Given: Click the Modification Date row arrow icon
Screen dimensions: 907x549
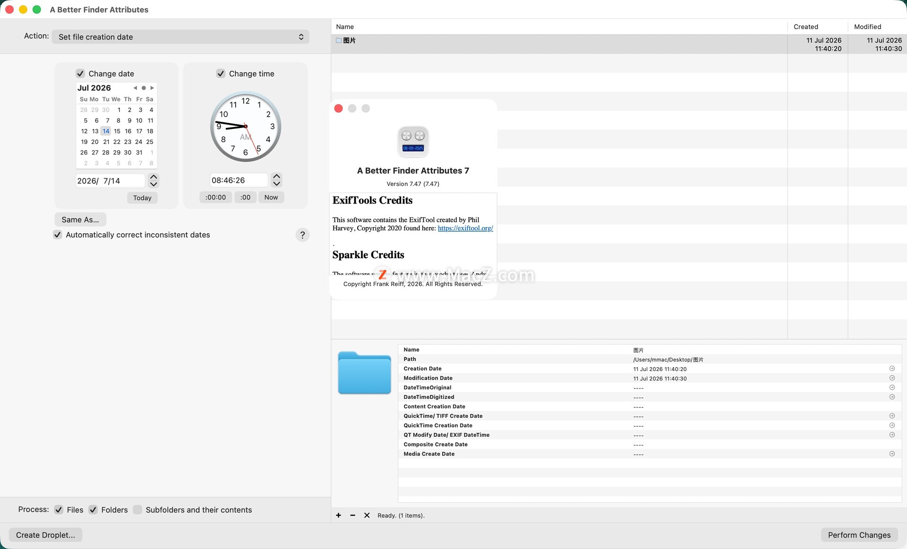Looking at the screenshot, I should [892, 378].
